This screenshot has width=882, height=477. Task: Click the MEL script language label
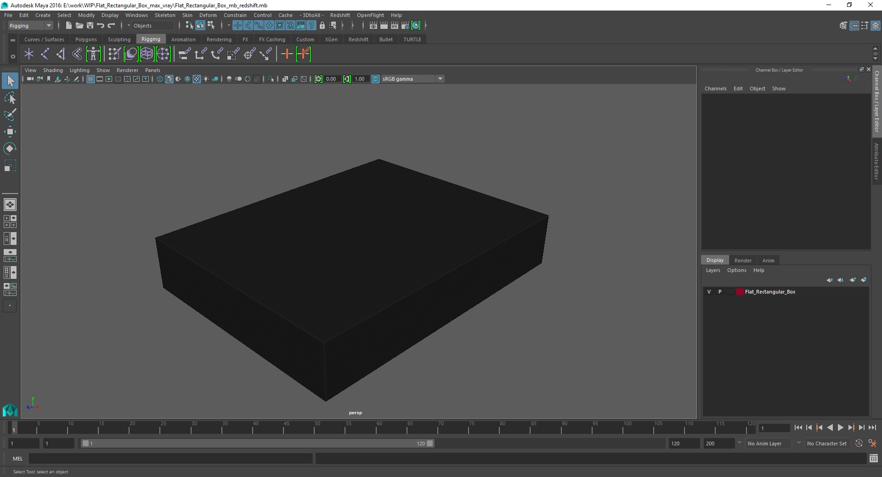coord(17,459)
